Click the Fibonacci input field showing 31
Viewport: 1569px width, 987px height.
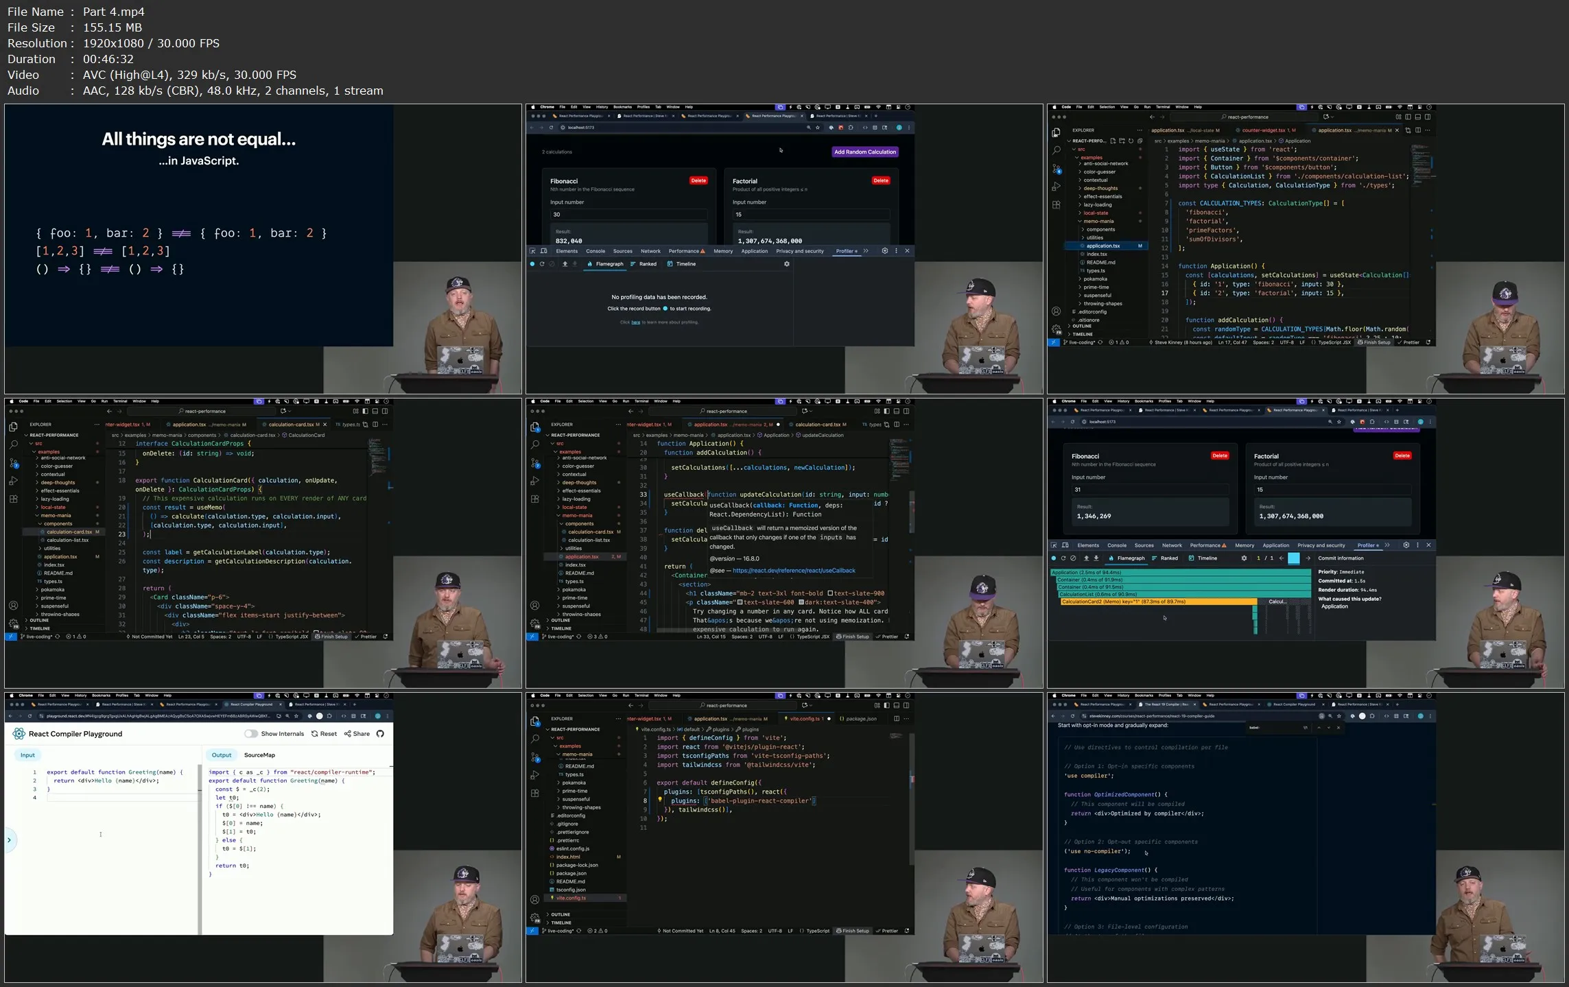[1149, 490]
